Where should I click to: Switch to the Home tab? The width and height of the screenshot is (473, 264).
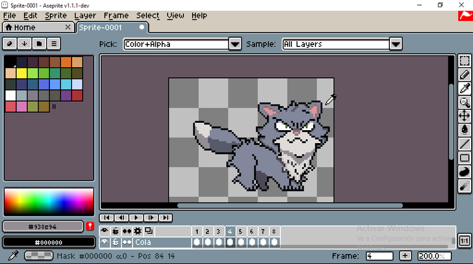[38, 28]
